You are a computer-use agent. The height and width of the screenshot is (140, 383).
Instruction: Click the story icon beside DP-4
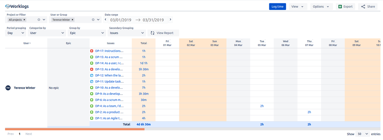pos(92,106)
